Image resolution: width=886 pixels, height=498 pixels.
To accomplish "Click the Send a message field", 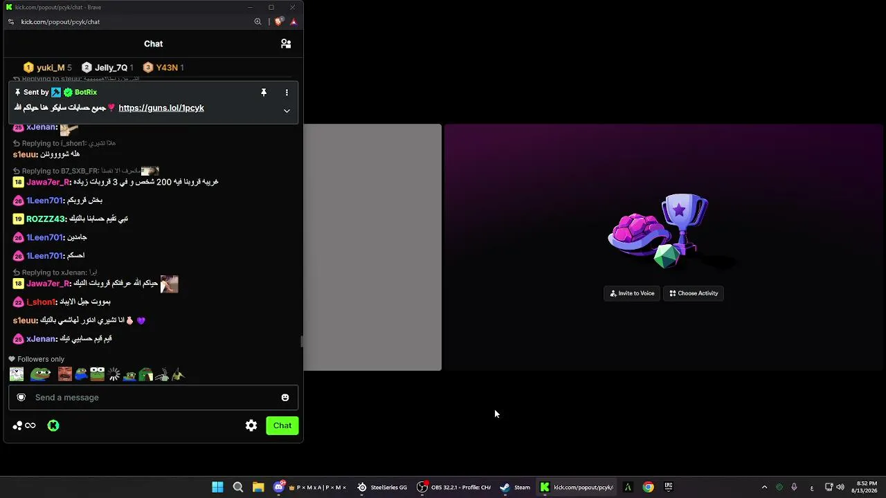I will (153, 397).
